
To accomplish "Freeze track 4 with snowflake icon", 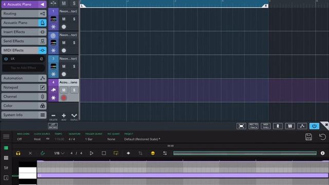I will tap(53, 98).
